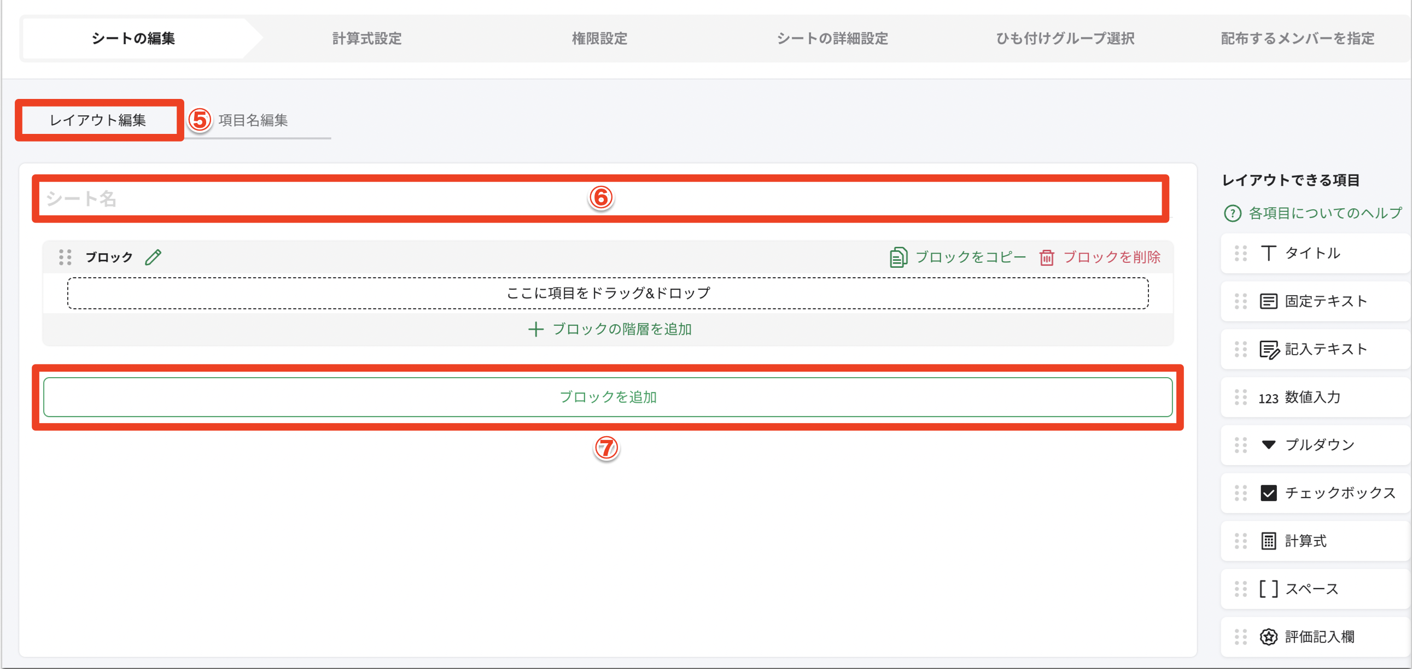The width and height of the screenshot is (1412, 669).
Task: Select the チェックボックス checkmark icon
Action: click(1268, 492)
